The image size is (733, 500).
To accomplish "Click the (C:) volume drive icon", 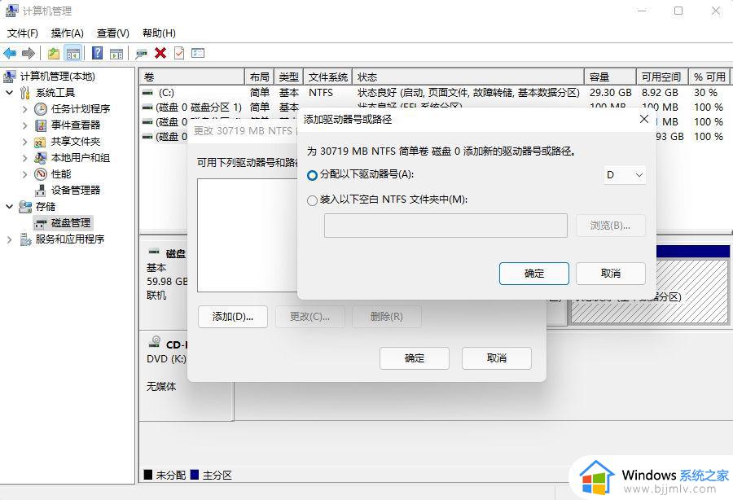I will click(x=147, y=93).
